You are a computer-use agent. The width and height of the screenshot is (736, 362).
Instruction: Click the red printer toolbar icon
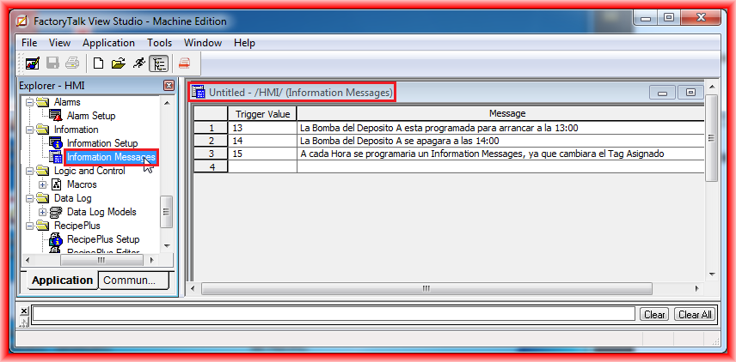point(184,63)
